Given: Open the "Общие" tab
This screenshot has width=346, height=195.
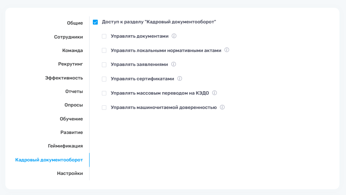Looking at the screenshot, I should click(75, 23).
